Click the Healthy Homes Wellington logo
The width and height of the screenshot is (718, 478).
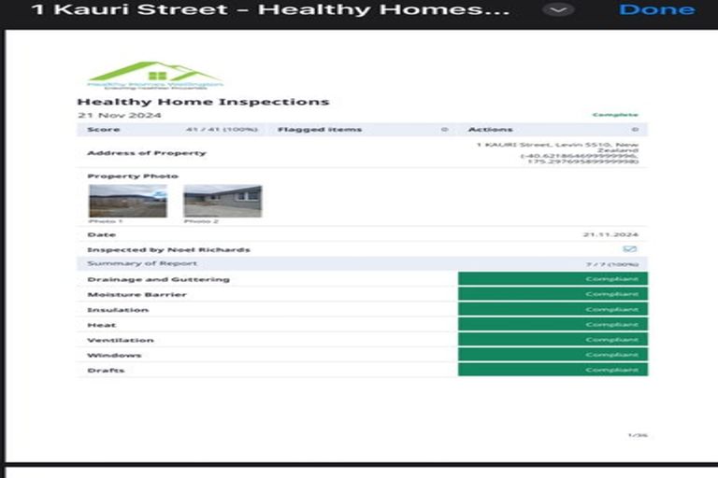point(154,76)
